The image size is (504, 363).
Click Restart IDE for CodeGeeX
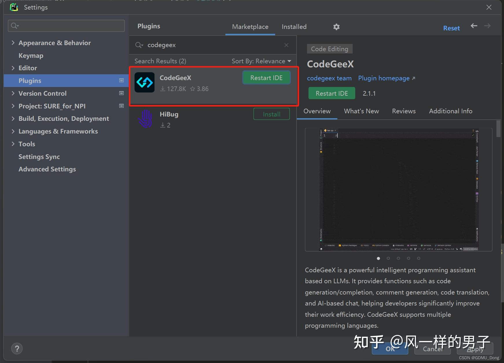coord(266,77)
